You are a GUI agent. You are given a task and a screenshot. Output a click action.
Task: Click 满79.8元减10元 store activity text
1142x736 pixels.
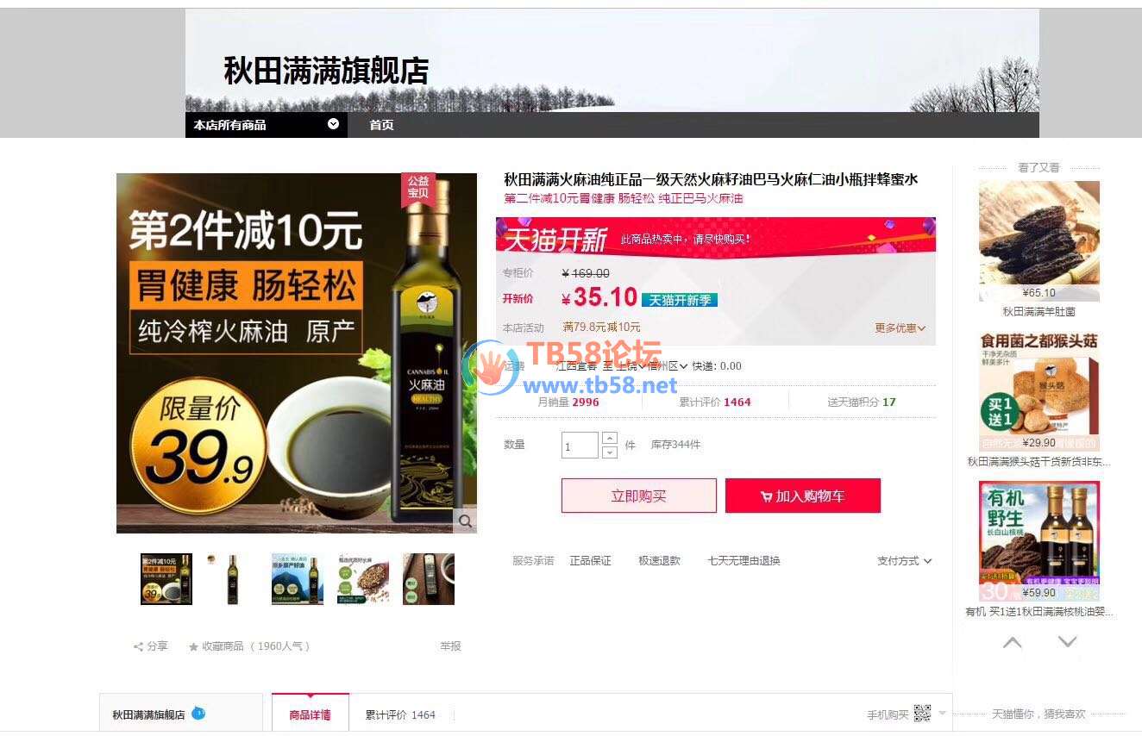click(602, 327)
